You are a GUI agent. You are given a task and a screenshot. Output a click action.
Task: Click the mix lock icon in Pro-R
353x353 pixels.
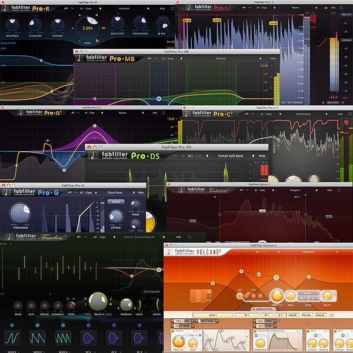159,34
